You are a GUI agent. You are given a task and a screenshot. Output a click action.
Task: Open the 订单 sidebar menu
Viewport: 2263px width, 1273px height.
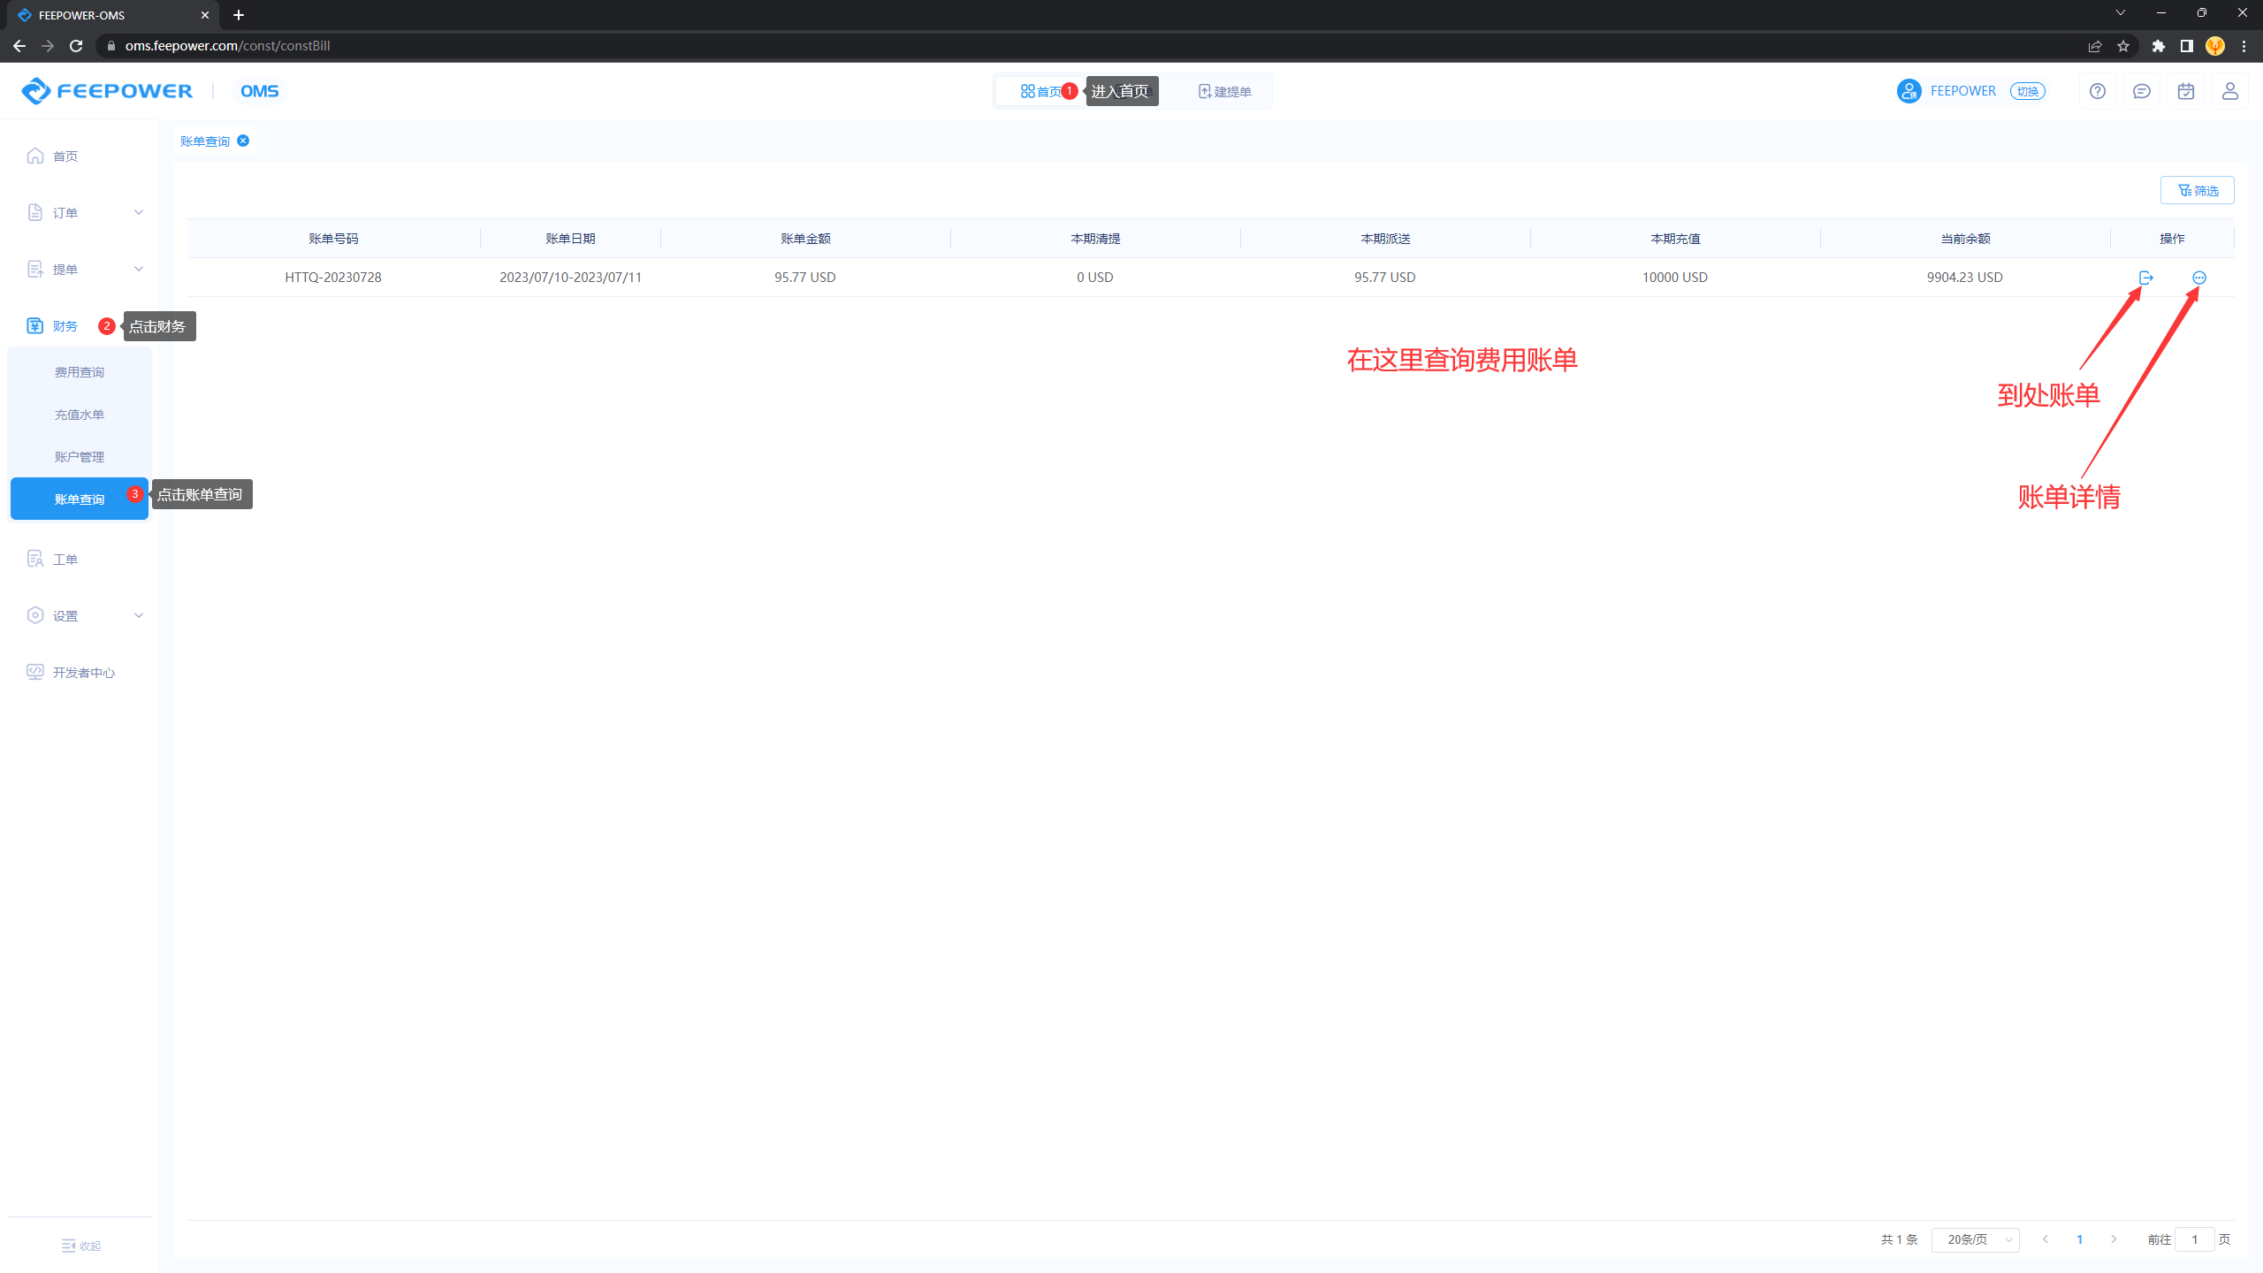coord(80,213)
